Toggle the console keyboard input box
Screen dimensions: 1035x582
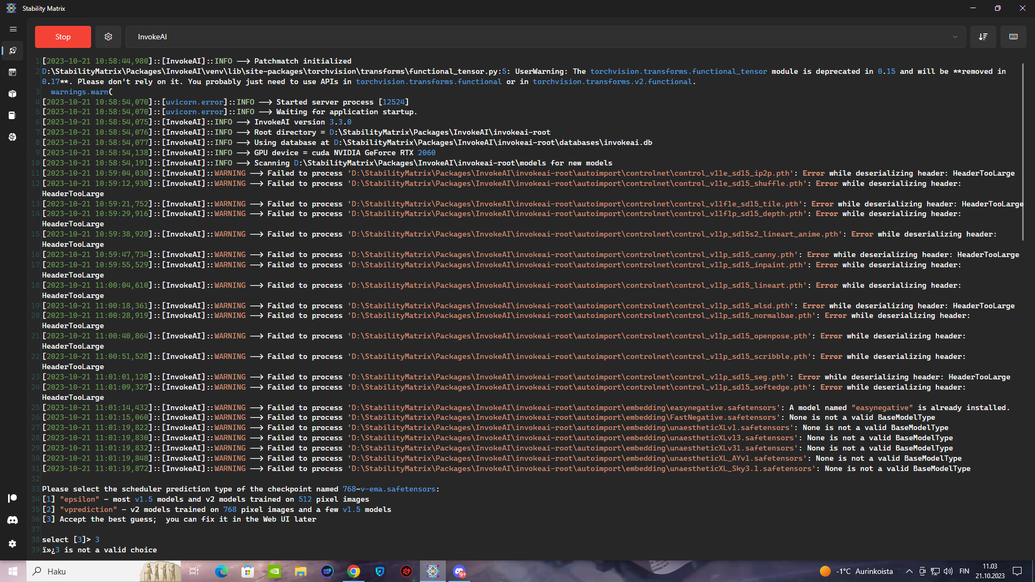pyautogui.click(x=1013, y=37)
